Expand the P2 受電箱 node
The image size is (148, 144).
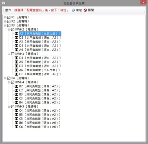pos(5,21)
